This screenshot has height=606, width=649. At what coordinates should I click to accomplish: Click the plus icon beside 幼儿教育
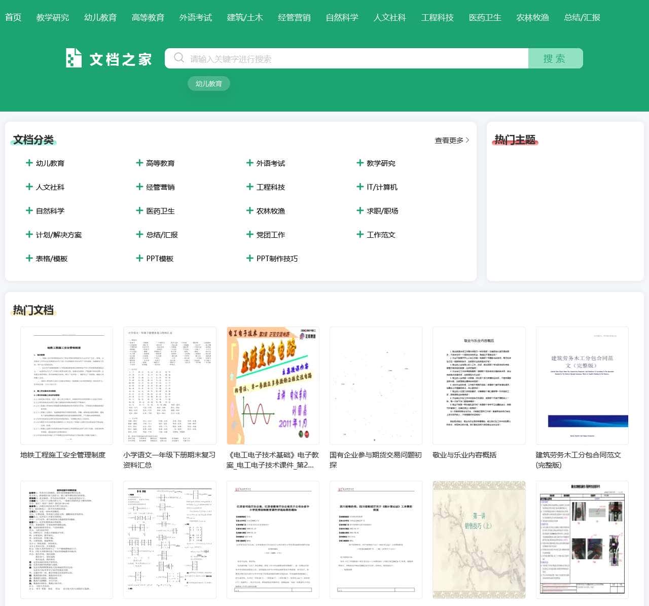(x=29, y=163)
